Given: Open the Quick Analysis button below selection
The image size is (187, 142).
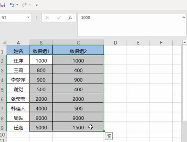Looking at the screenshot, I should click(109, 136).
